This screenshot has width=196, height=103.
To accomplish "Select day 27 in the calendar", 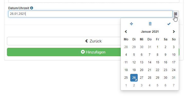I will coord(142,78).
